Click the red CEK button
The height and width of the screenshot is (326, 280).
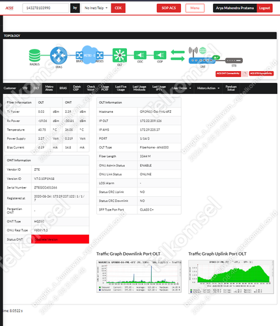(x=118, y=8)
